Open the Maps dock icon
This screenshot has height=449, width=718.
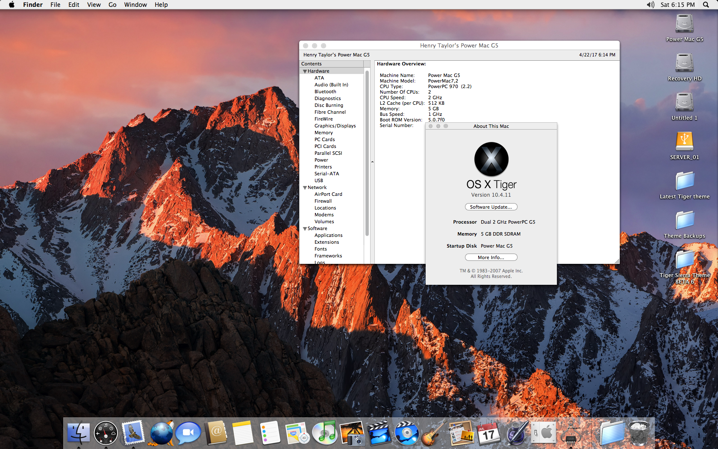pyautogui.click(x=297, y=433)
